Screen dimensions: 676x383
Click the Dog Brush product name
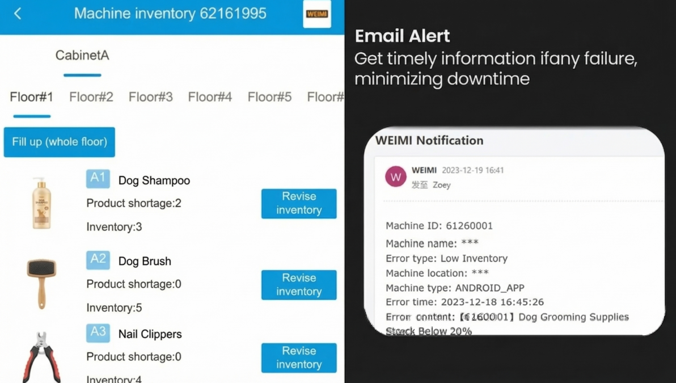pos(145,262)
